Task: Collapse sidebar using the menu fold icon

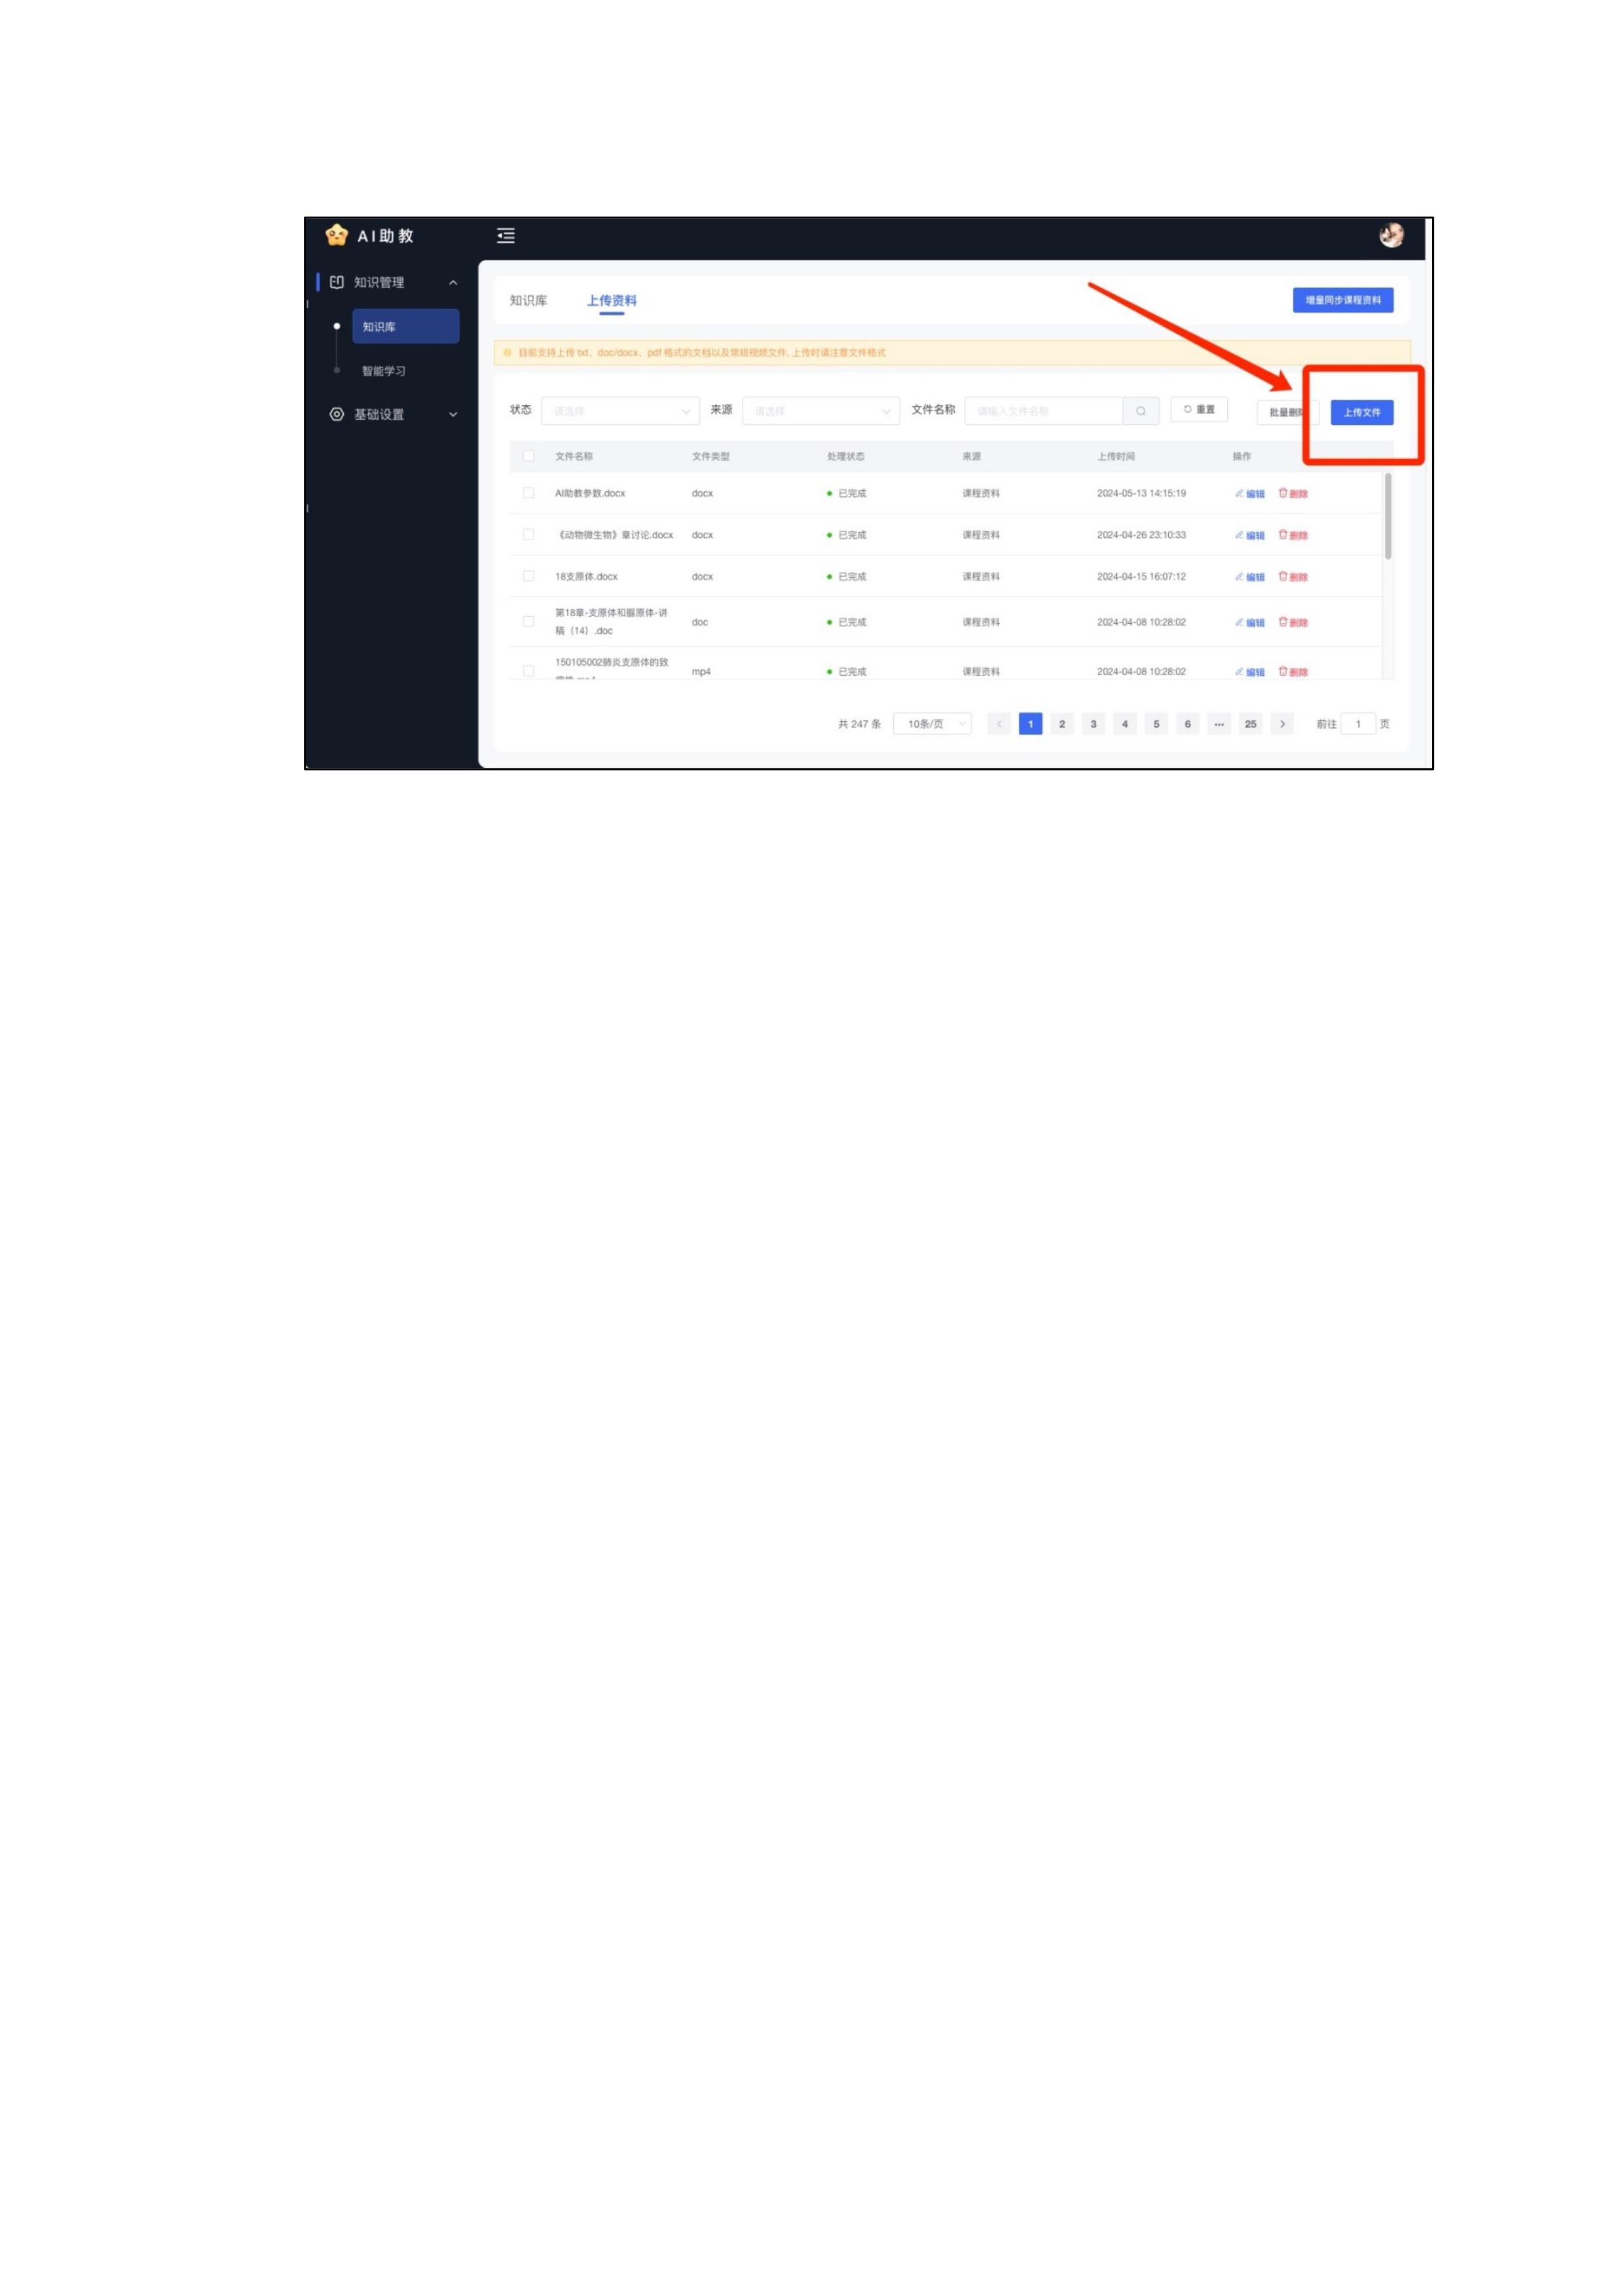Action: click(506, 236)
